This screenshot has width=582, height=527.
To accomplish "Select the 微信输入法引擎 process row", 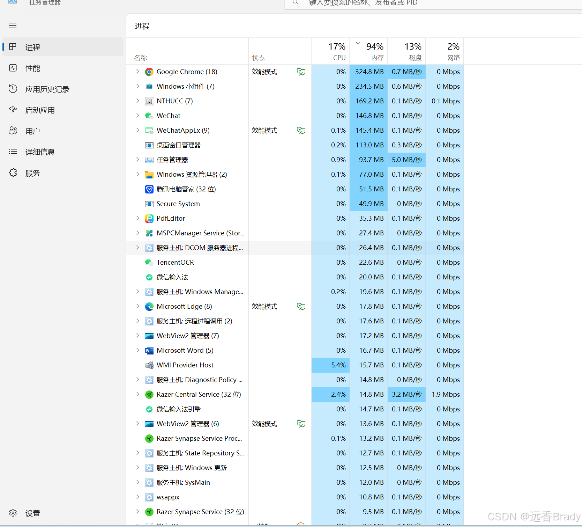I will coord(295,409).
